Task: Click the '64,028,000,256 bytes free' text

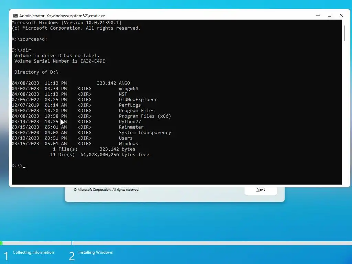Action: tap(115, 154)
